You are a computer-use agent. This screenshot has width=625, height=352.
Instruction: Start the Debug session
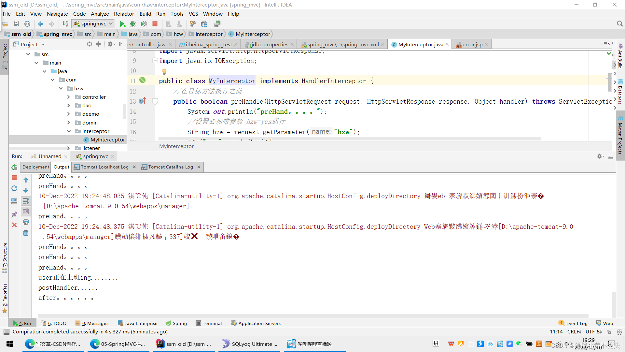(133, 23)
